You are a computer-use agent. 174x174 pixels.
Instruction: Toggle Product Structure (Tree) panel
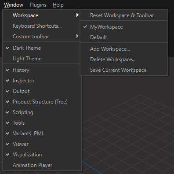(42, 102)
